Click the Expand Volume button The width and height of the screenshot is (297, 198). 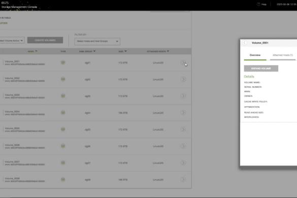[261, 69]
